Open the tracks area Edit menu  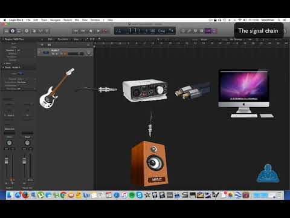point(50,39)
